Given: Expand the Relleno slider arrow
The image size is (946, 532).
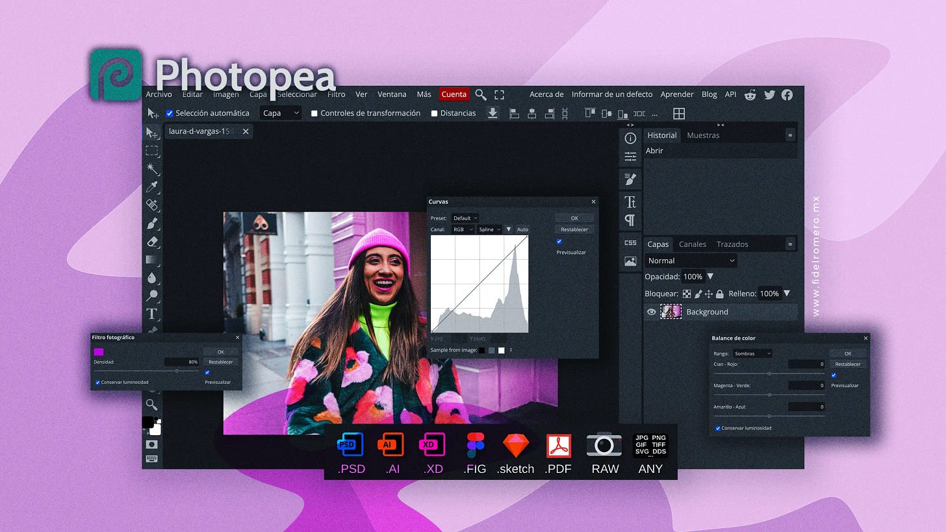Looking at the screenshot, I should (787, 294).
